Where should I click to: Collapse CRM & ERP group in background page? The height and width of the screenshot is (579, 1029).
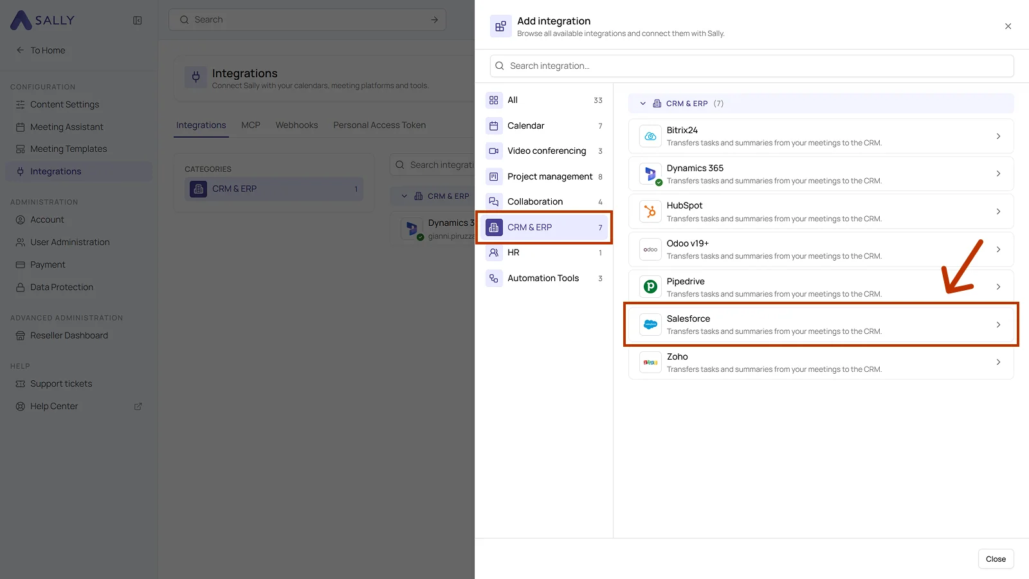(404, 196)
